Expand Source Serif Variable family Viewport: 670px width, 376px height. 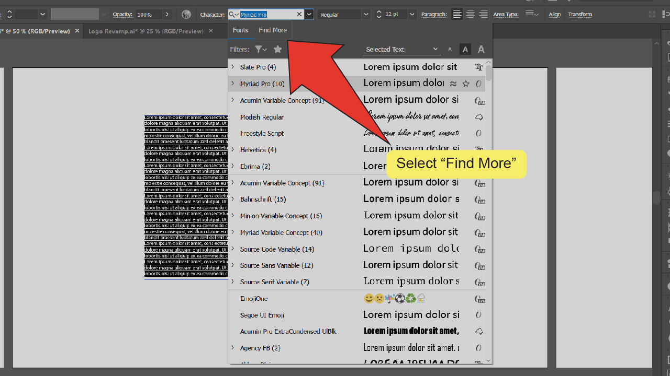coord(233,282)
